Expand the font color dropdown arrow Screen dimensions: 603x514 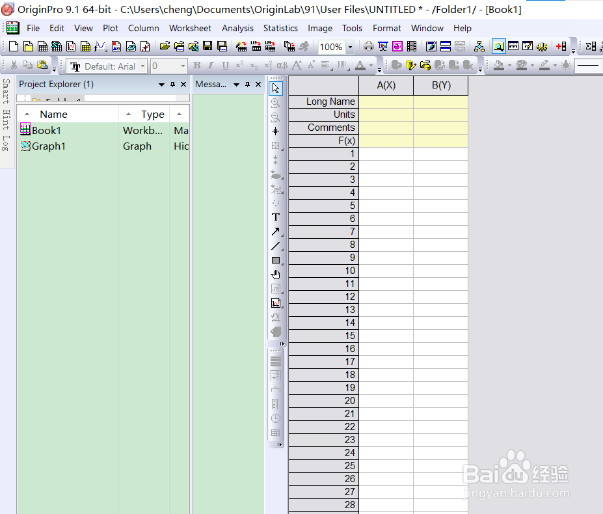(x=371, y=66)
